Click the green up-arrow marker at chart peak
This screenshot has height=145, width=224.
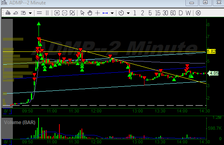[39, 24]
